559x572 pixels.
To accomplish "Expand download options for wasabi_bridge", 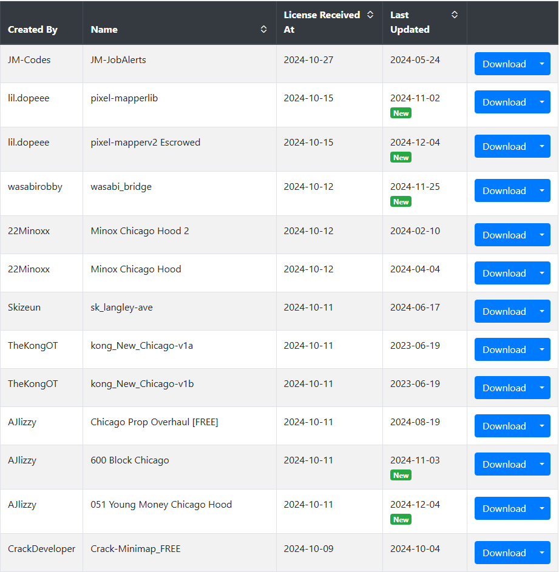I will point(542,190).
